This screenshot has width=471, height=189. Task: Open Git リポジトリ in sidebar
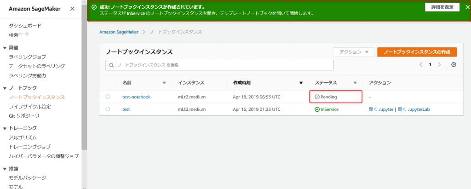coord(24,116)
